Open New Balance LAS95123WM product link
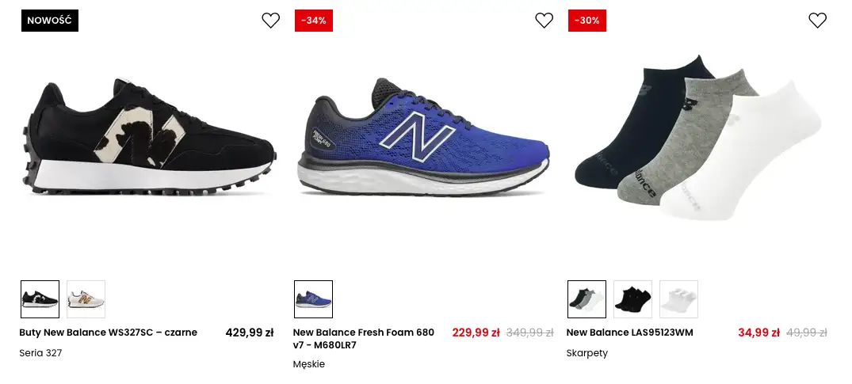Screen dimensions: 852x384 tap(630, 333)
